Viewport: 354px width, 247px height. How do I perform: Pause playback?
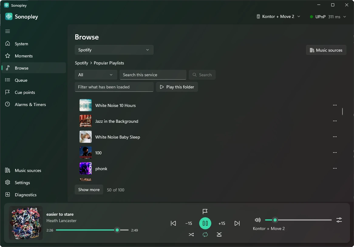point(205,223)
